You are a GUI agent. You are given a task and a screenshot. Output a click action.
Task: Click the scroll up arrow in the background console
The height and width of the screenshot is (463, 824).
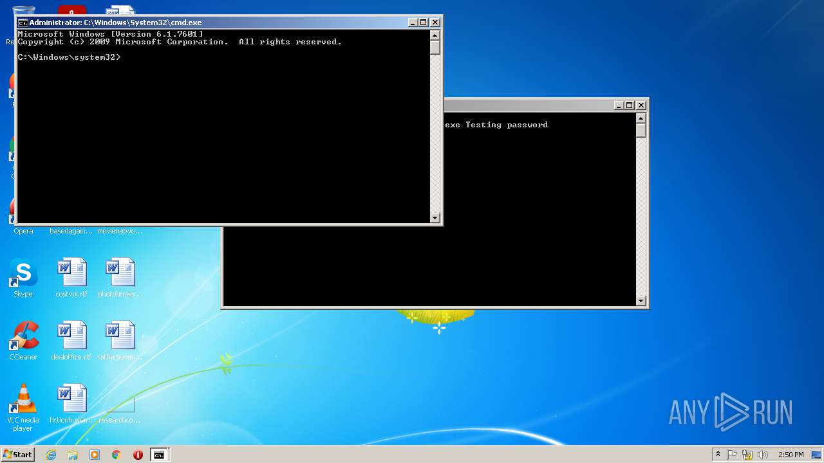click(641, 118)
